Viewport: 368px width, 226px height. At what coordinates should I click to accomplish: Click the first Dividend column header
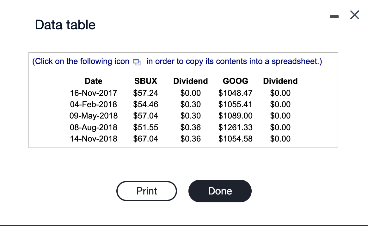pyautogui.click(x=191, y=81)
